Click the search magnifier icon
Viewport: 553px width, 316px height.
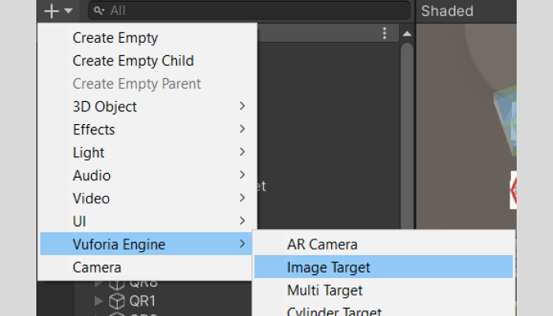[98, 11]
